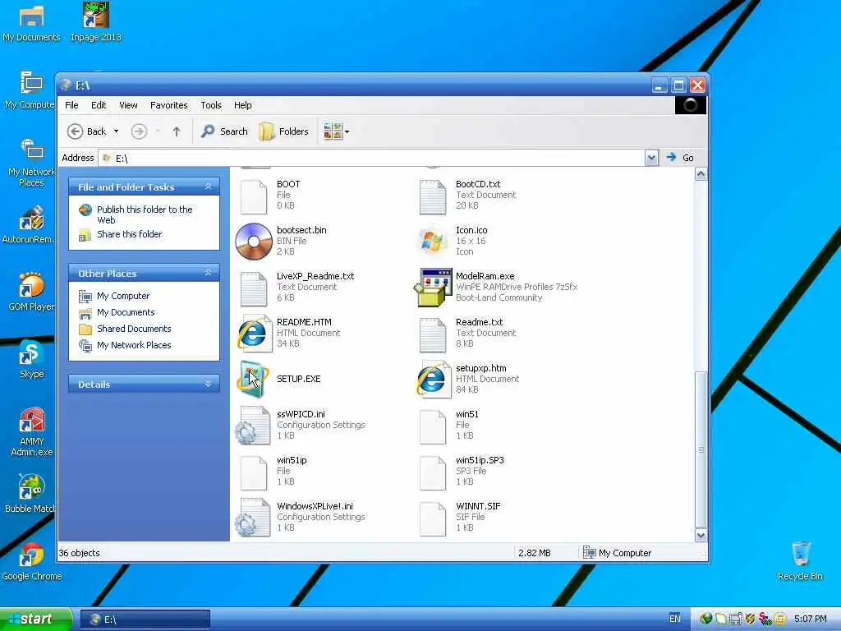Open the Tools menu
841x631 pixels.
click(211, 105)
